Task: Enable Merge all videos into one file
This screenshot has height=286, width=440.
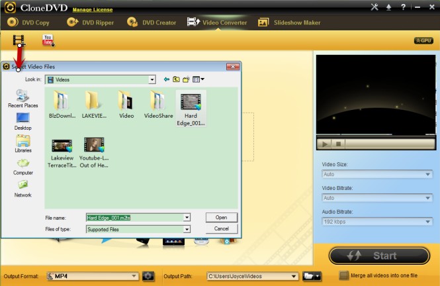Action: [x=344, y=275]
